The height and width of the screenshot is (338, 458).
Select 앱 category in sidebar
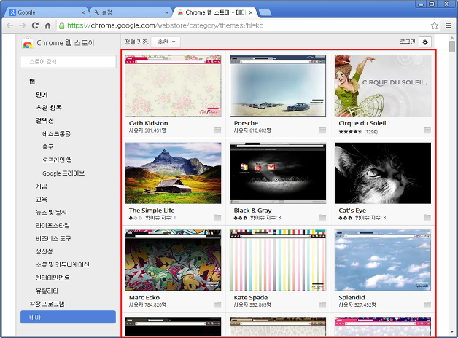(x=32, y=82)
